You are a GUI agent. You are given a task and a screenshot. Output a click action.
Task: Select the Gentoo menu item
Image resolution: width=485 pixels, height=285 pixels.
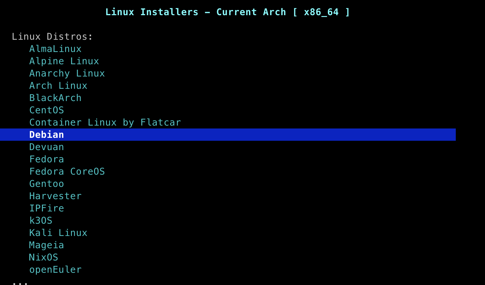click(x=46, y=184)
